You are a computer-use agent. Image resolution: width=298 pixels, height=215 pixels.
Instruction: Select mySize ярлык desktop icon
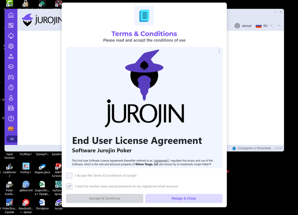tap(57, 188)
